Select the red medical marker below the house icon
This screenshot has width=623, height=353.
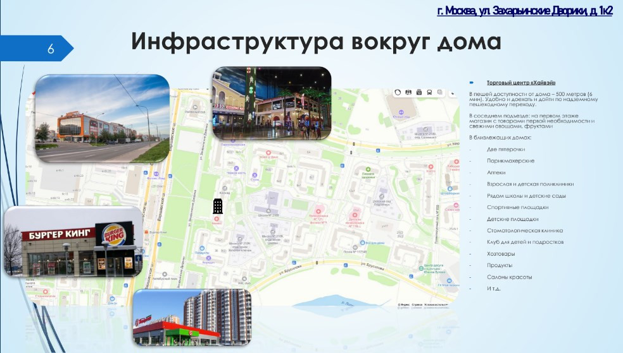pyautogui.click(x=217, y=218)
